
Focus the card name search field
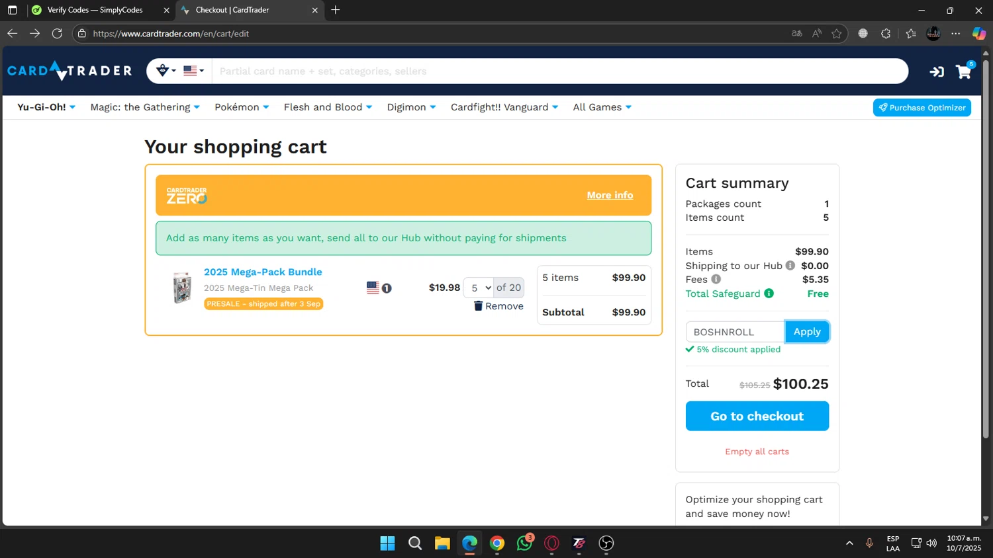click(x=559, y=71)
